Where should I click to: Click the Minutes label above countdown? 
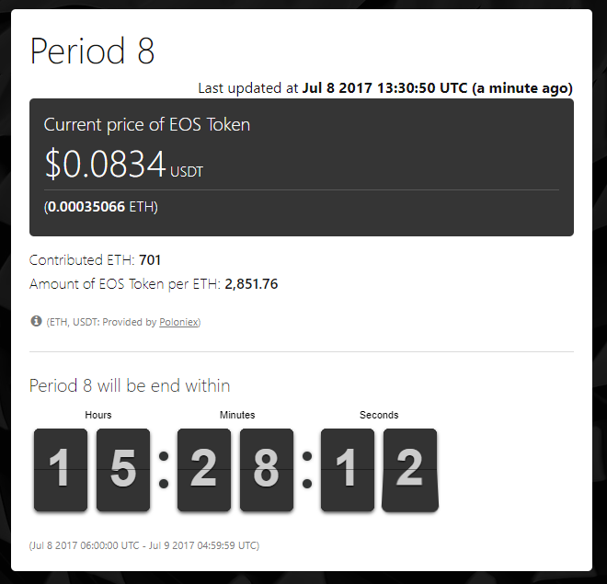coord(237,416)
